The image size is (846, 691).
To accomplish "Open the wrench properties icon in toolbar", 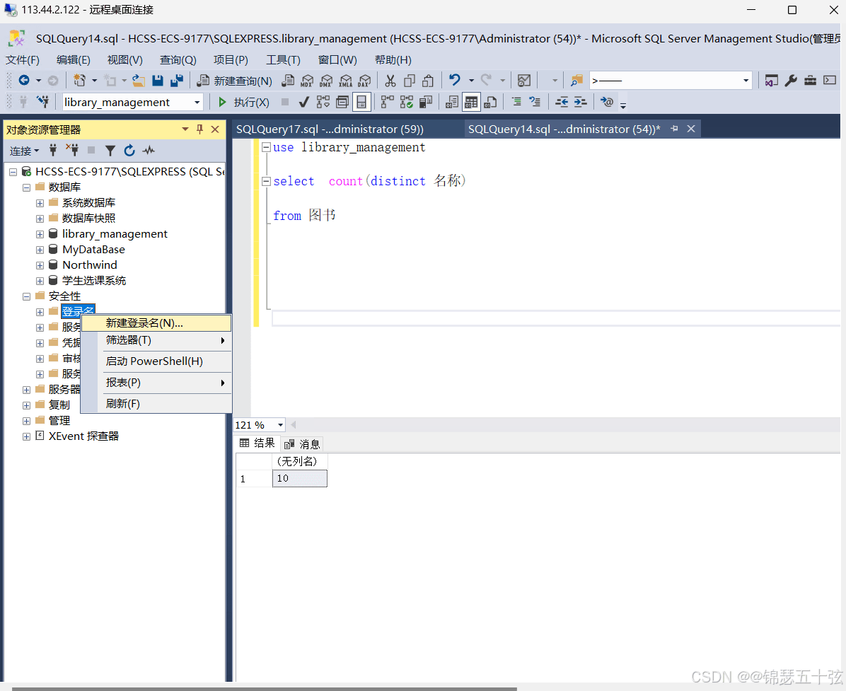I will point(791,81).
